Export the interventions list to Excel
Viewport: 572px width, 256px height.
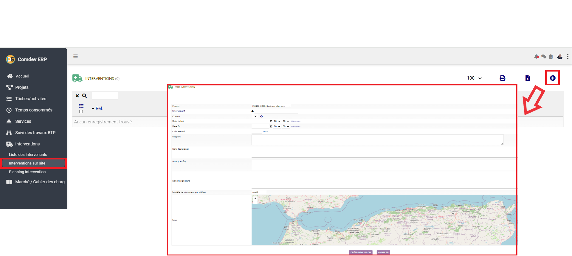(528, 78)
